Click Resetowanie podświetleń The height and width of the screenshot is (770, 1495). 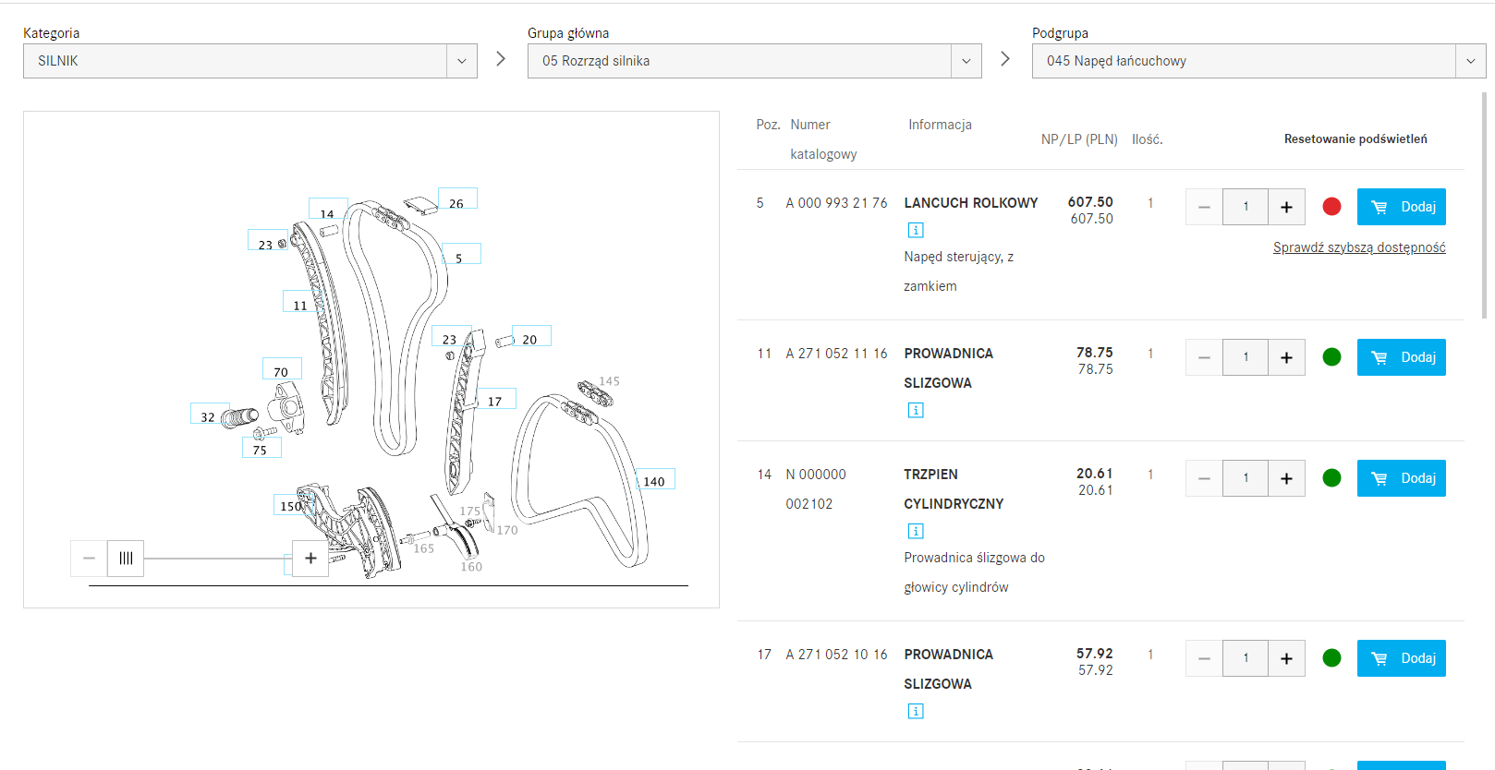pos(1355,139)
